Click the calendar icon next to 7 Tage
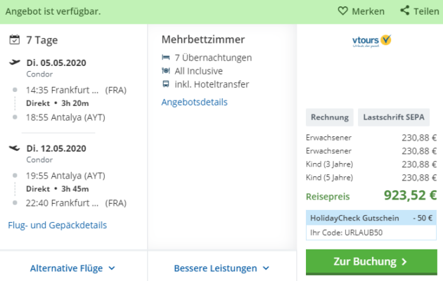 tap(14, 39)
